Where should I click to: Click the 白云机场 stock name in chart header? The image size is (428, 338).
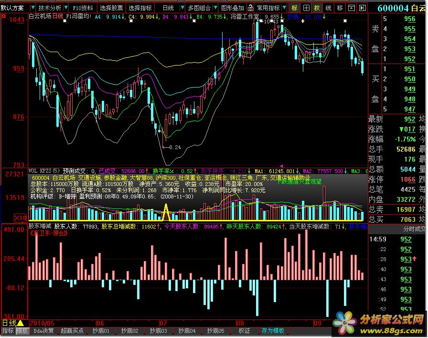pos(40,16)
